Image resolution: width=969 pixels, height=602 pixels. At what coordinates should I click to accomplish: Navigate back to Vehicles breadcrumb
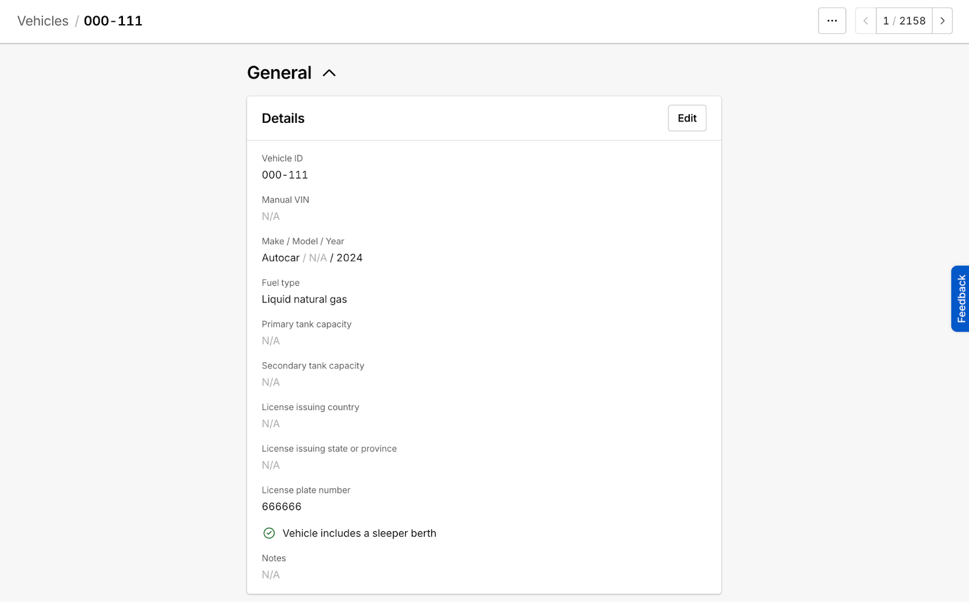43,21
